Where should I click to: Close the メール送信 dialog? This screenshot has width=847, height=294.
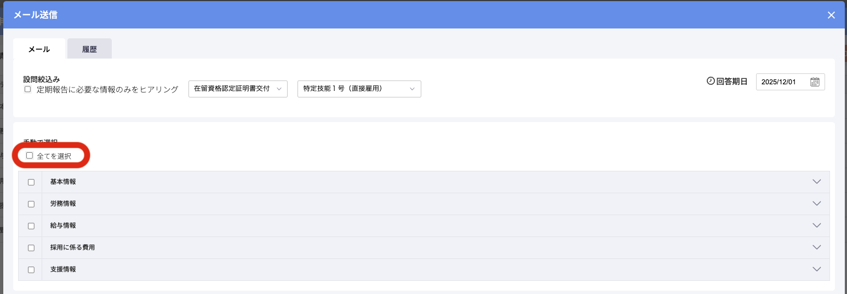pos(831,15)
